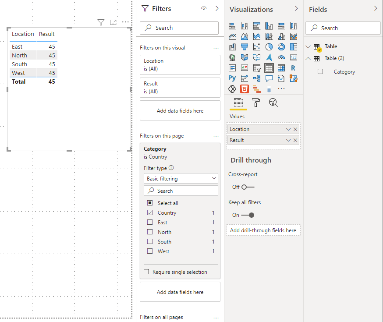Check the West filter value
383x322 pixels.
tap(150, 251)
